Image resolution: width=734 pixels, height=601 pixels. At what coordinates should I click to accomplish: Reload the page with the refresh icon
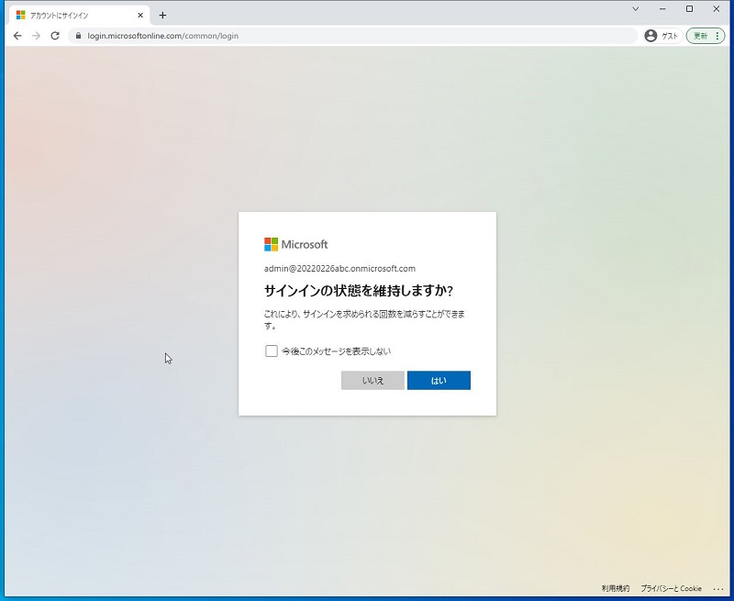55,36
